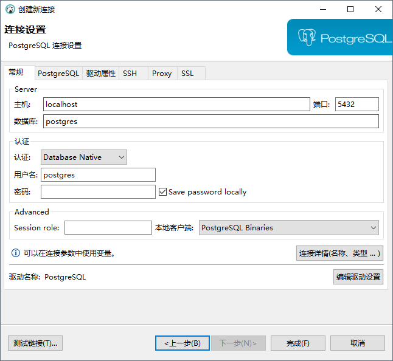The width and height of the screenshot is (393, 361).
Task: Click the PostgreSQL elephant logo
Action: [307, 37]
